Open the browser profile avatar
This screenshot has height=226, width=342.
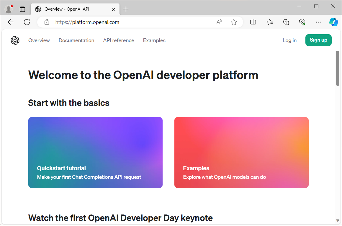tap(9, 9)
